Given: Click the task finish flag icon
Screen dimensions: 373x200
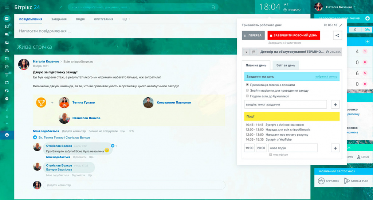Looking at the screenshot, I should (254, 52).
